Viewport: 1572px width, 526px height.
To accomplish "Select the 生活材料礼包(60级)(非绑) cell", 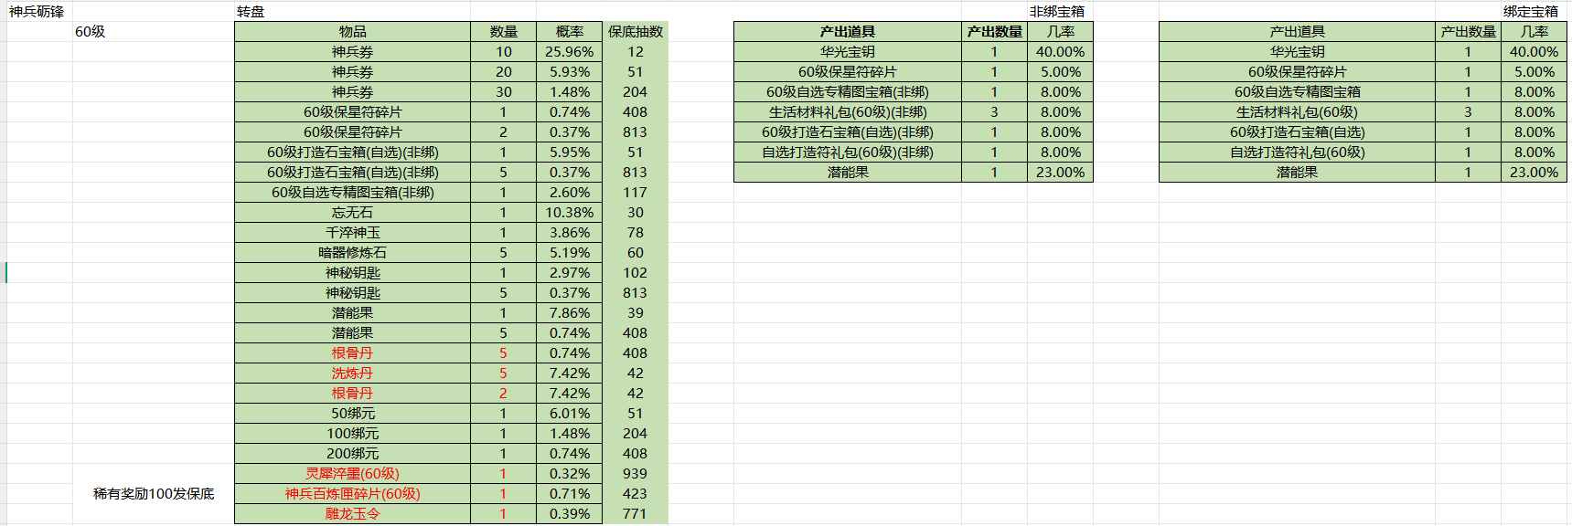I will tap(847, 112).
